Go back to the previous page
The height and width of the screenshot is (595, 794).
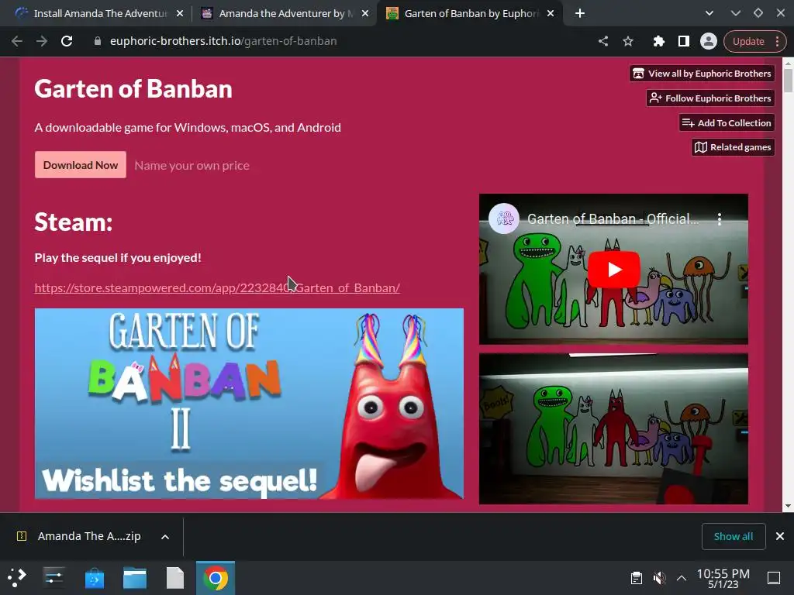tap(17, 41)
